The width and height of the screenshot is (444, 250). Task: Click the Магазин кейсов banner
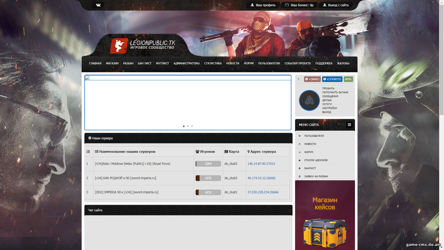pos(325,215)
